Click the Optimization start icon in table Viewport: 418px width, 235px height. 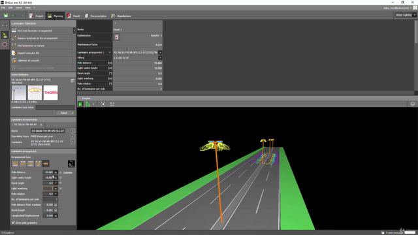[x=116, y=37]
